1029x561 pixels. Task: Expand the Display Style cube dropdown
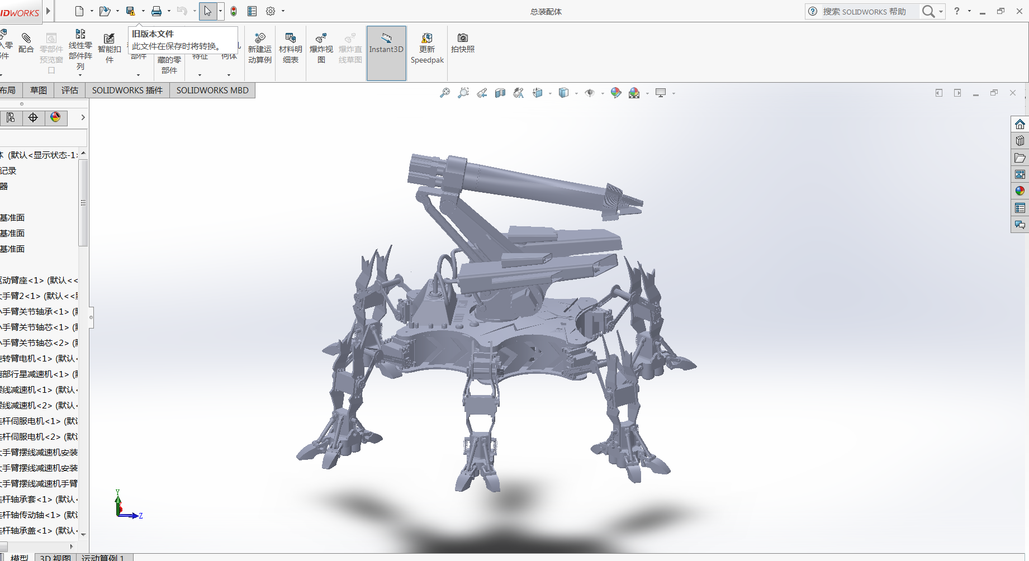(x=576, y=93)
